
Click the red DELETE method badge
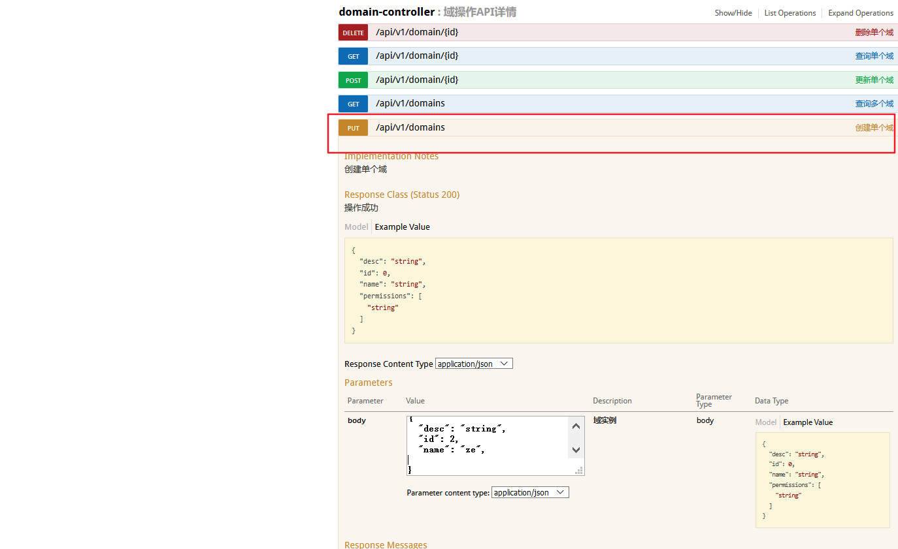353,33
